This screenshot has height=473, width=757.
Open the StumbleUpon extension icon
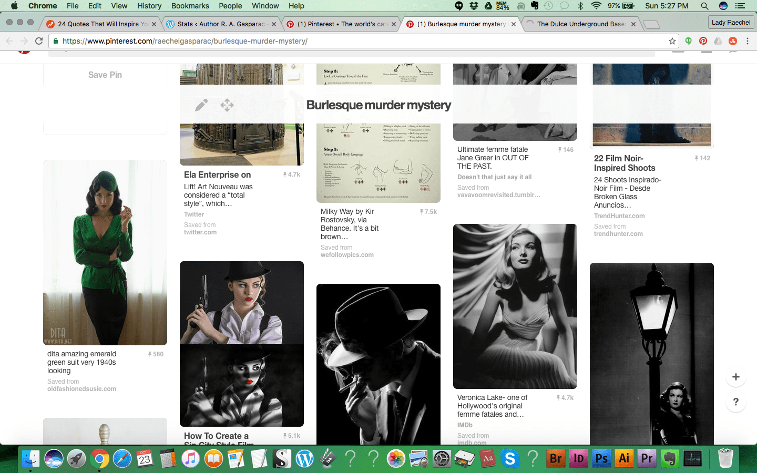733,41
